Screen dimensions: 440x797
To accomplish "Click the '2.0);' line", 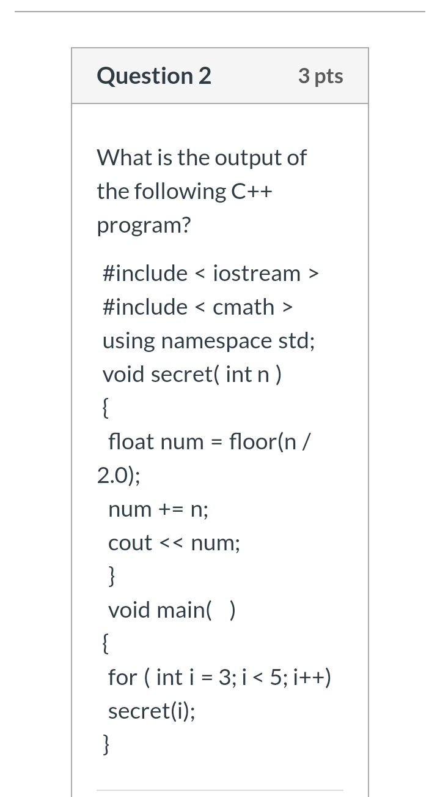I will (119, 475).
